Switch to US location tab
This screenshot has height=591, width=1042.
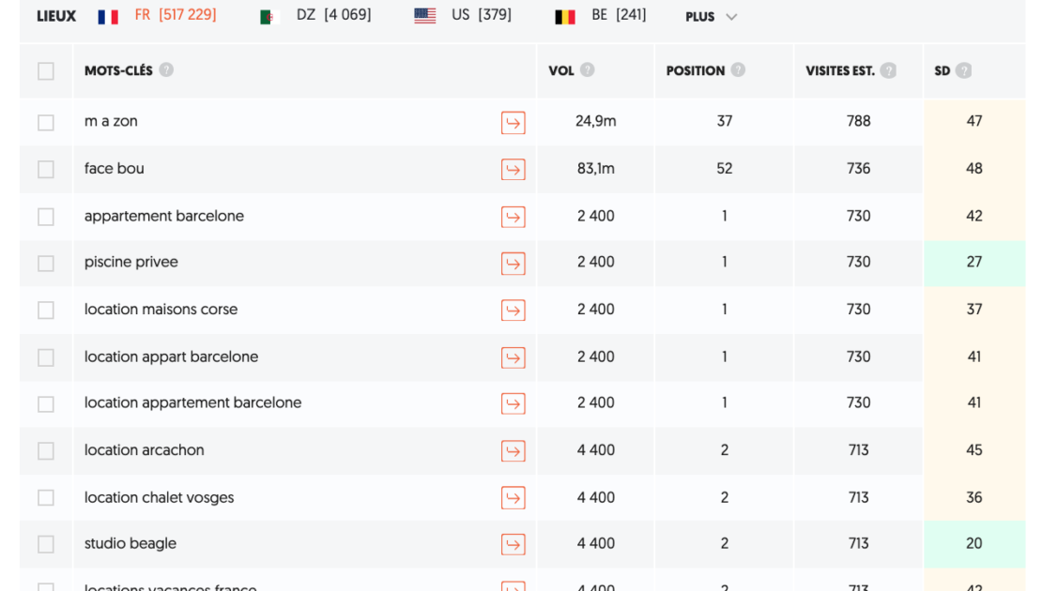click(463, 15)
